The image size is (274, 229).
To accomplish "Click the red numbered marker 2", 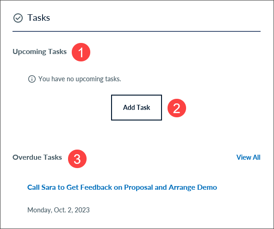I will [x=177, y=108].
